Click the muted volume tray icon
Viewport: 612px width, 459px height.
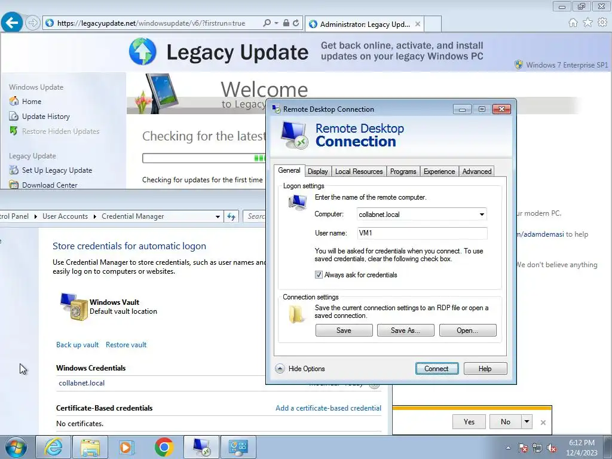552,448
